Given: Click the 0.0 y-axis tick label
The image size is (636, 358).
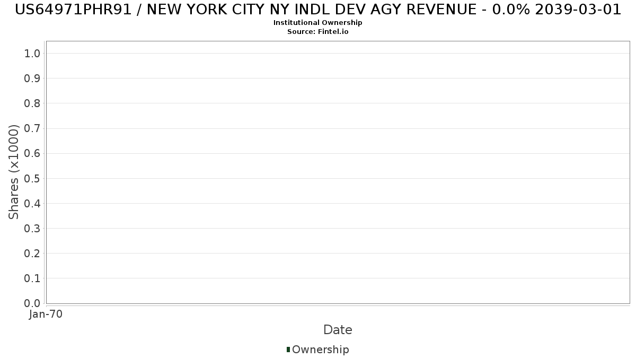Looking at the screenshot, I should click(32, 303).
